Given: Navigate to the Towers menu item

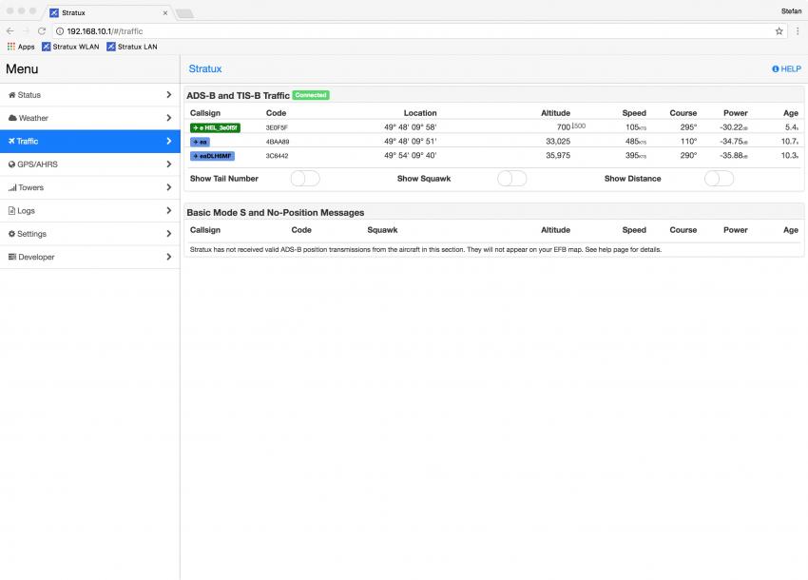Looking at the screenshot, I should click(x=89, y=187).
